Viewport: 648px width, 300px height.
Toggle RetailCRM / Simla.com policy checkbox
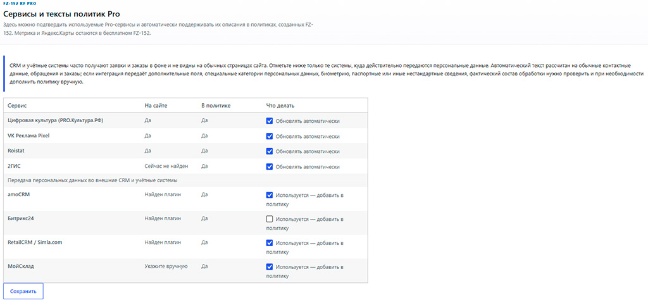[270, 242]
